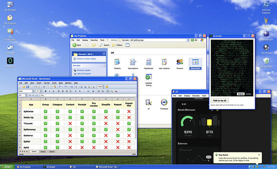The width and height of the screenshot is (277, 169).
Task: Toggle Bold formatting in Excel
Action: [x=46, y=91]
